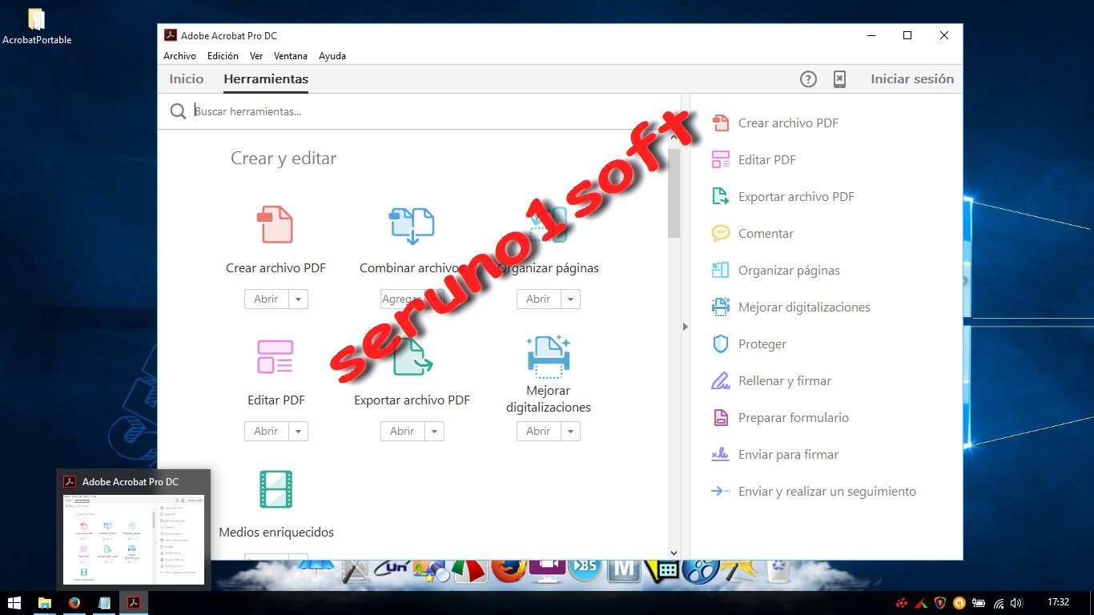
Task: Expand the dropdown next to Editar PDF Abrir
Action: coord(298,431)
